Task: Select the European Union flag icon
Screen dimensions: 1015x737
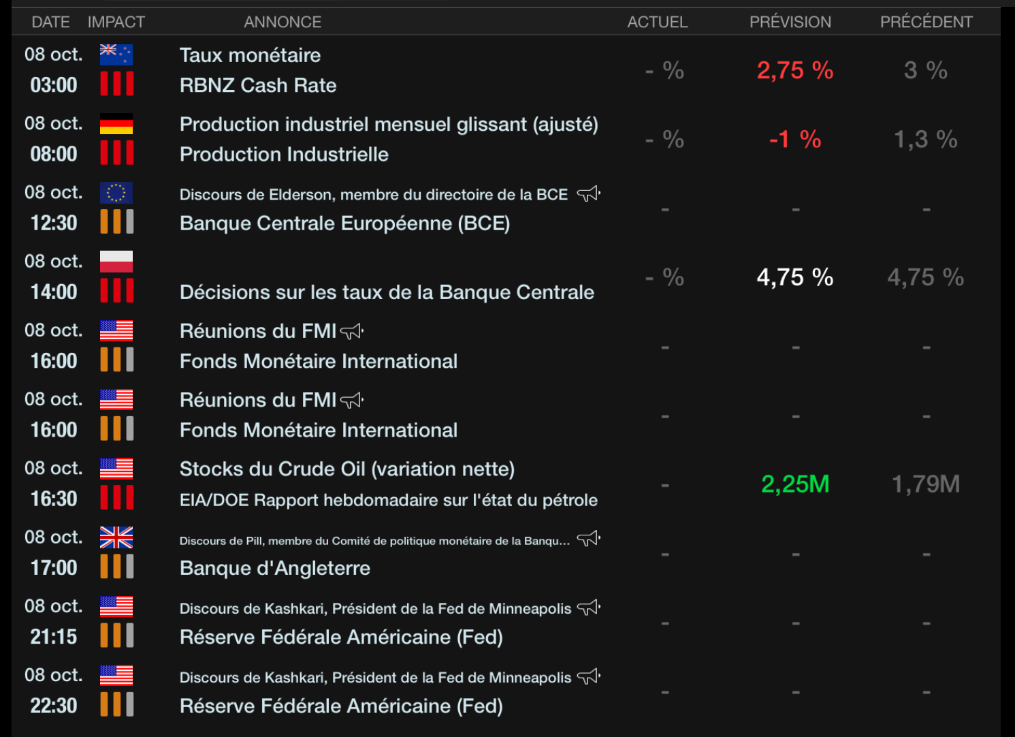Action: [116, 193]
